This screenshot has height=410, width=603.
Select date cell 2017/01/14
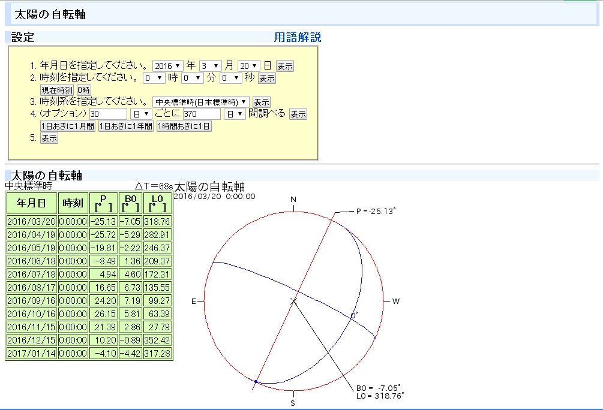click(x=32, y=353)
